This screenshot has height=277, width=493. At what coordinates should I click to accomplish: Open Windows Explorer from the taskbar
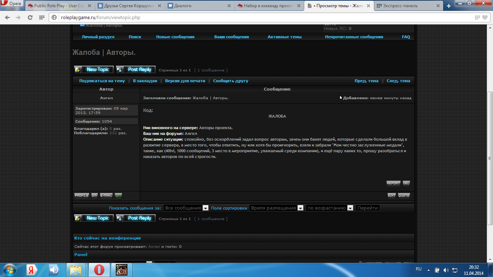76,270
